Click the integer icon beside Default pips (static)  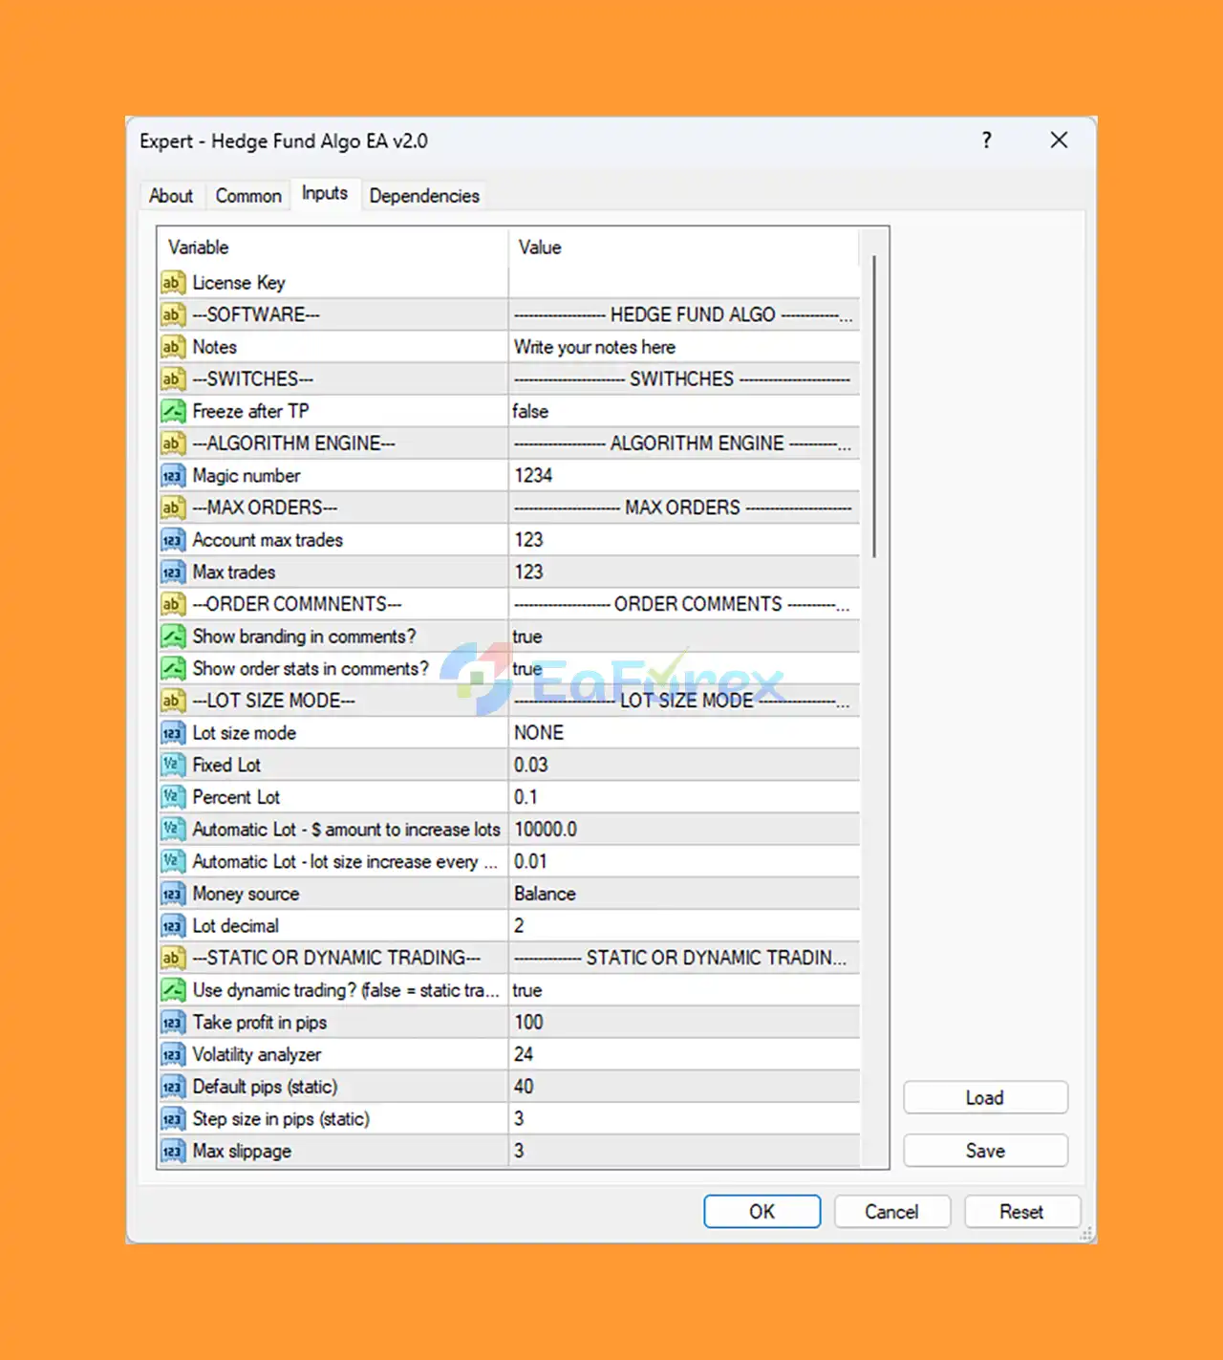172,1087
